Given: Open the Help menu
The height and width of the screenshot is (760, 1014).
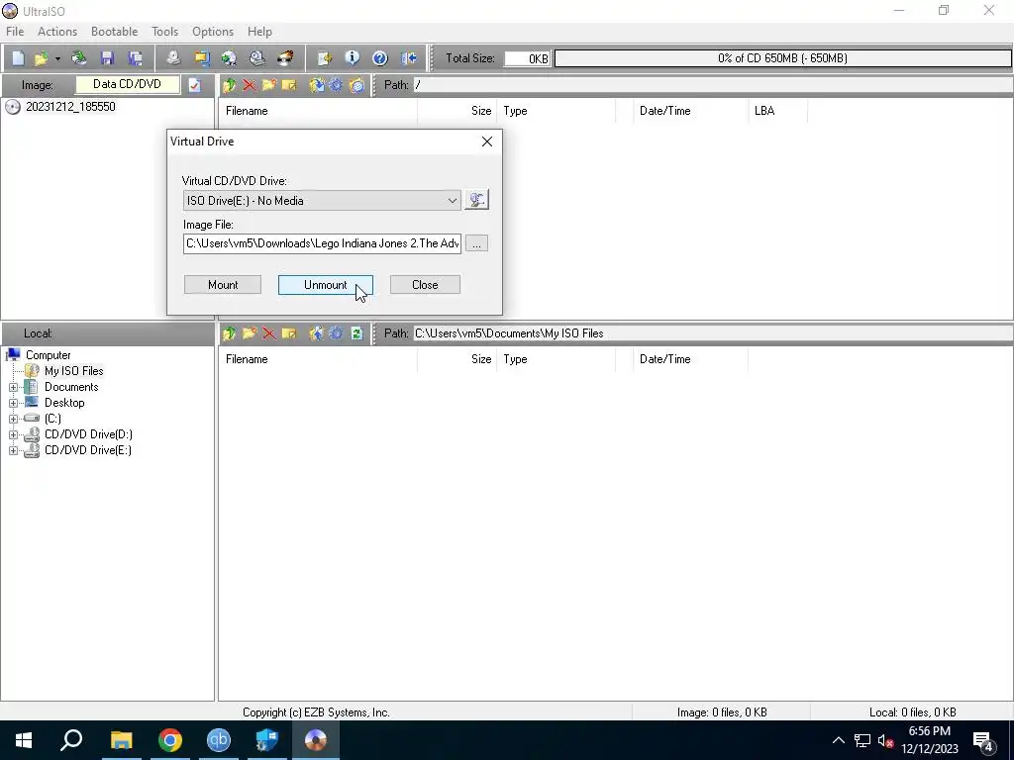Looking at the screenshot, I should pos(260,32).
